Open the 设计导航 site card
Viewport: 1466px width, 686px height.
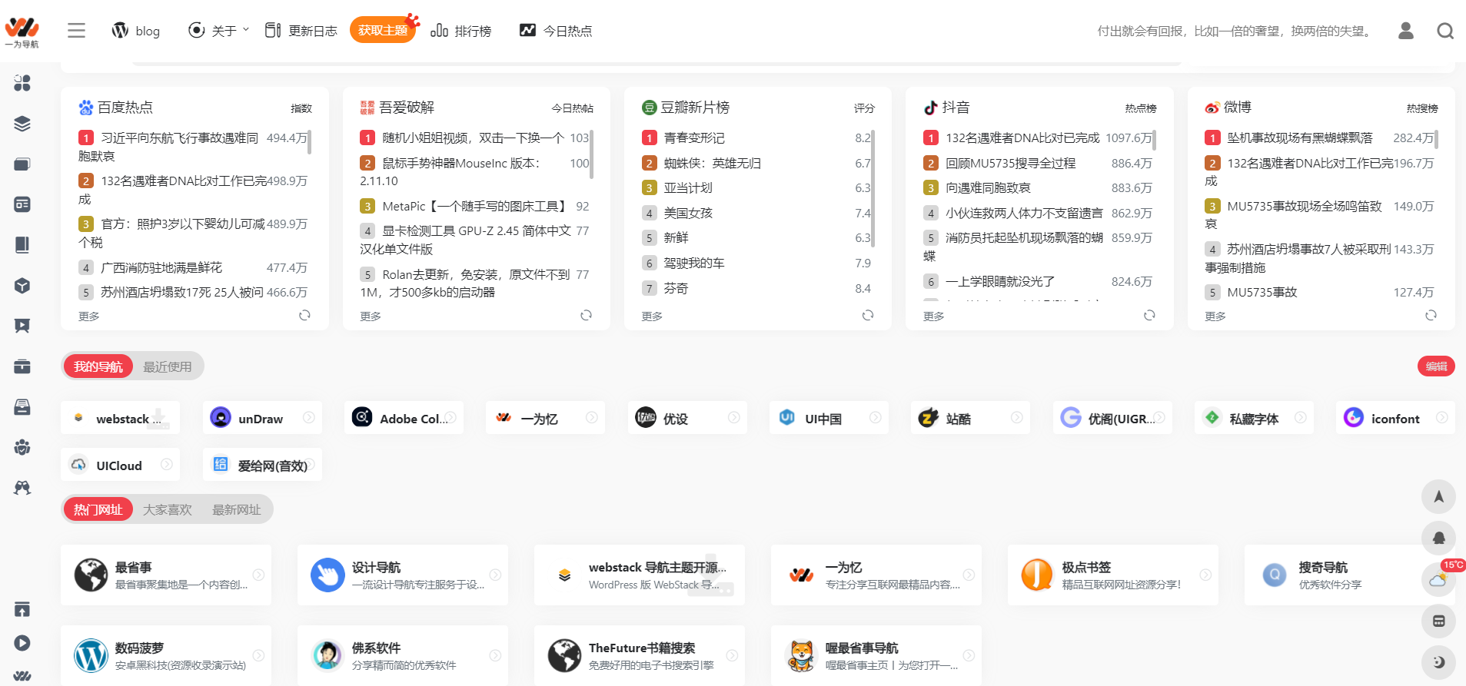(403, 575)
